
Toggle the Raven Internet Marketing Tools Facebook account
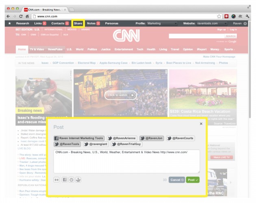point(79,138)
